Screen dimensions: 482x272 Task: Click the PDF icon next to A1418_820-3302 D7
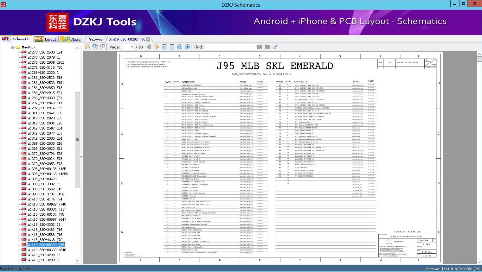[x=24, y=224]
